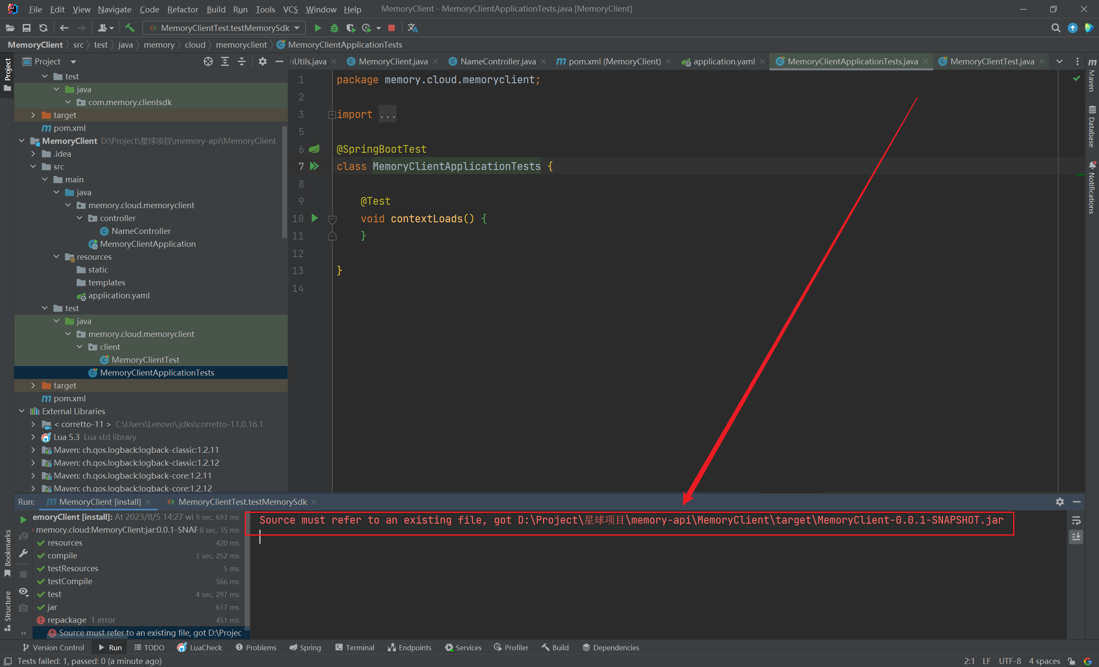Open Version Control tool window

[x=53, y=647]
